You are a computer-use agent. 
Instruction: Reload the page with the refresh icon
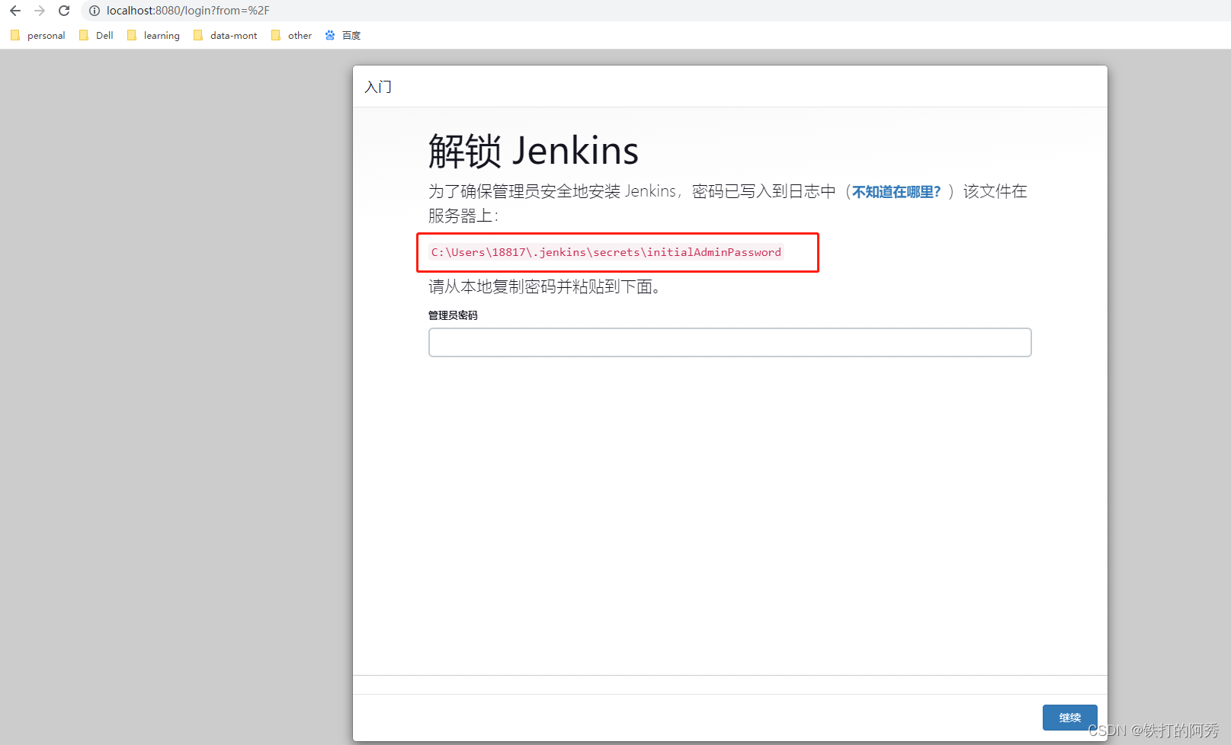[x=64, y=11]
